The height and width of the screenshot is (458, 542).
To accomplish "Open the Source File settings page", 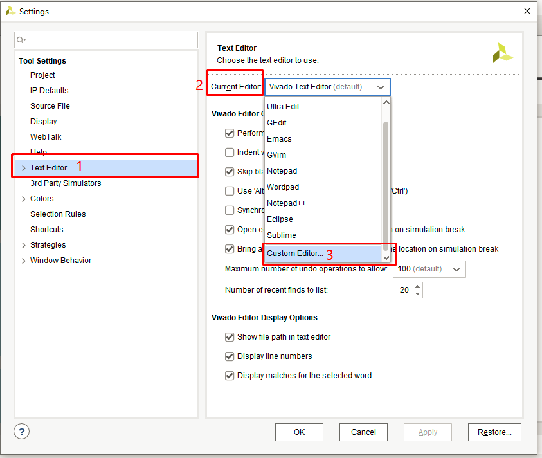I will tap(50, 106).
